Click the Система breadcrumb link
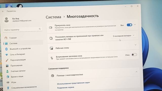 (x=53, y=17)
